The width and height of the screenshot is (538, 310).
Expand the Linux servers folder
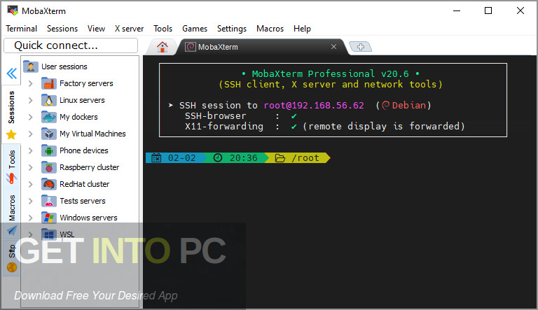[31, 100]
